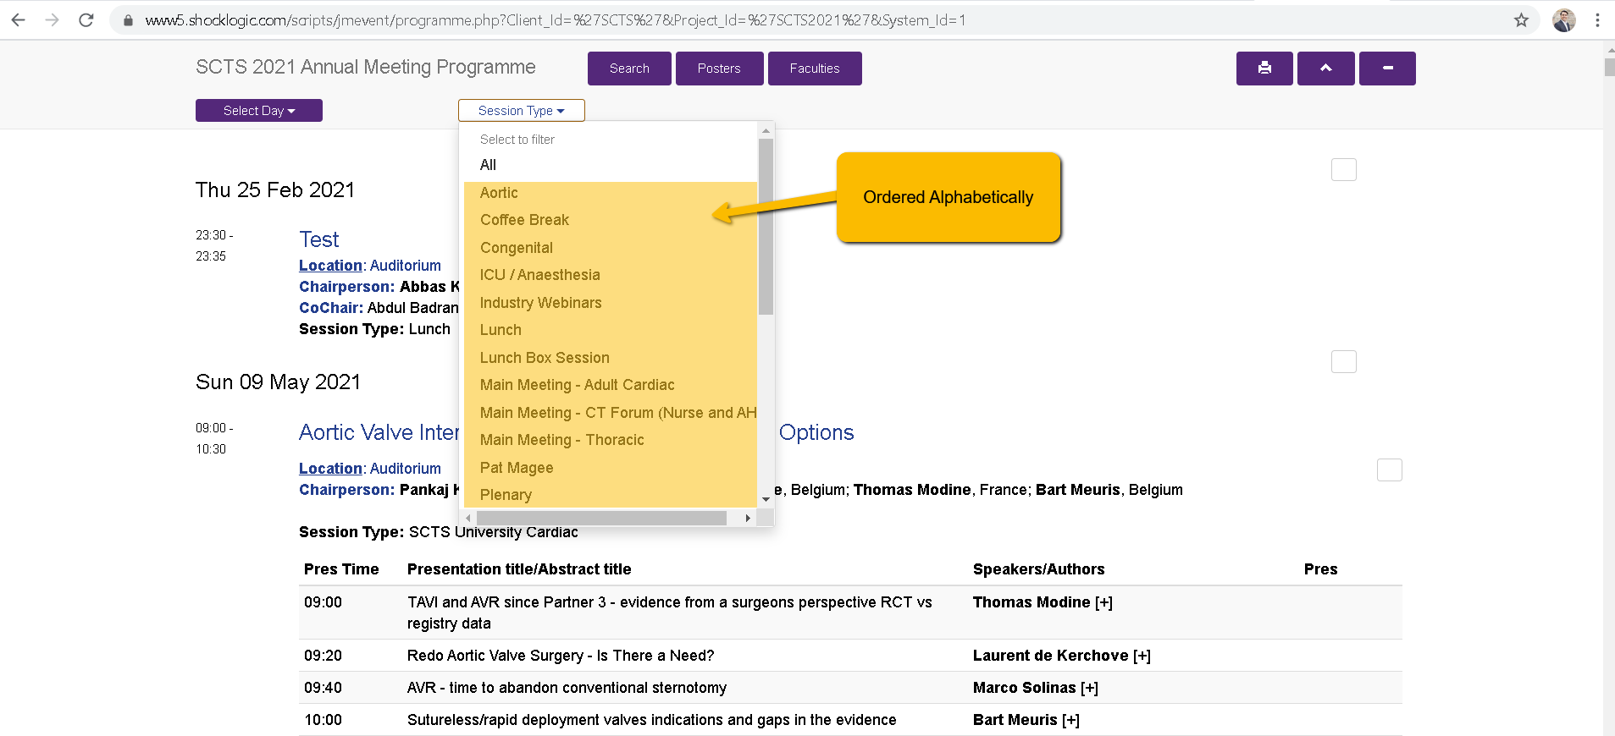
Task: Check the box for the Aortic Valve session
Action: pos(1389,470)
